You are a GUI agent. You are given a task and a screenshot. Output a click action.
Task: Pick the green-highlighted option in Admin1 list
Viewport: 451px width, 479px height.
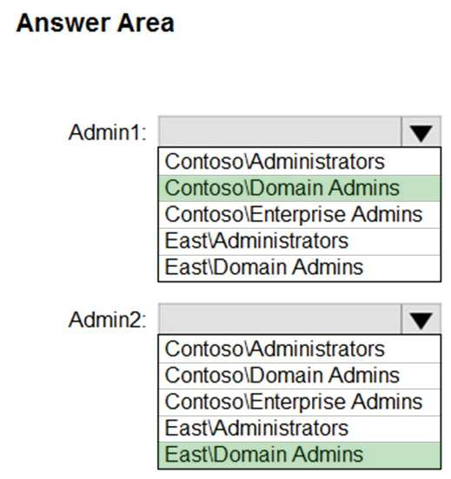tap(300, 188)
